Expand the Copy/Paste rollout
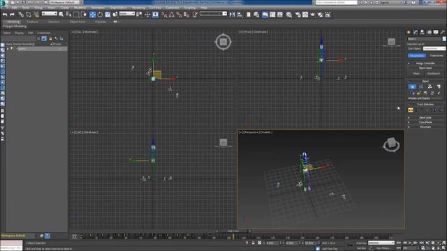447x251 pixels. coord(425,122)
